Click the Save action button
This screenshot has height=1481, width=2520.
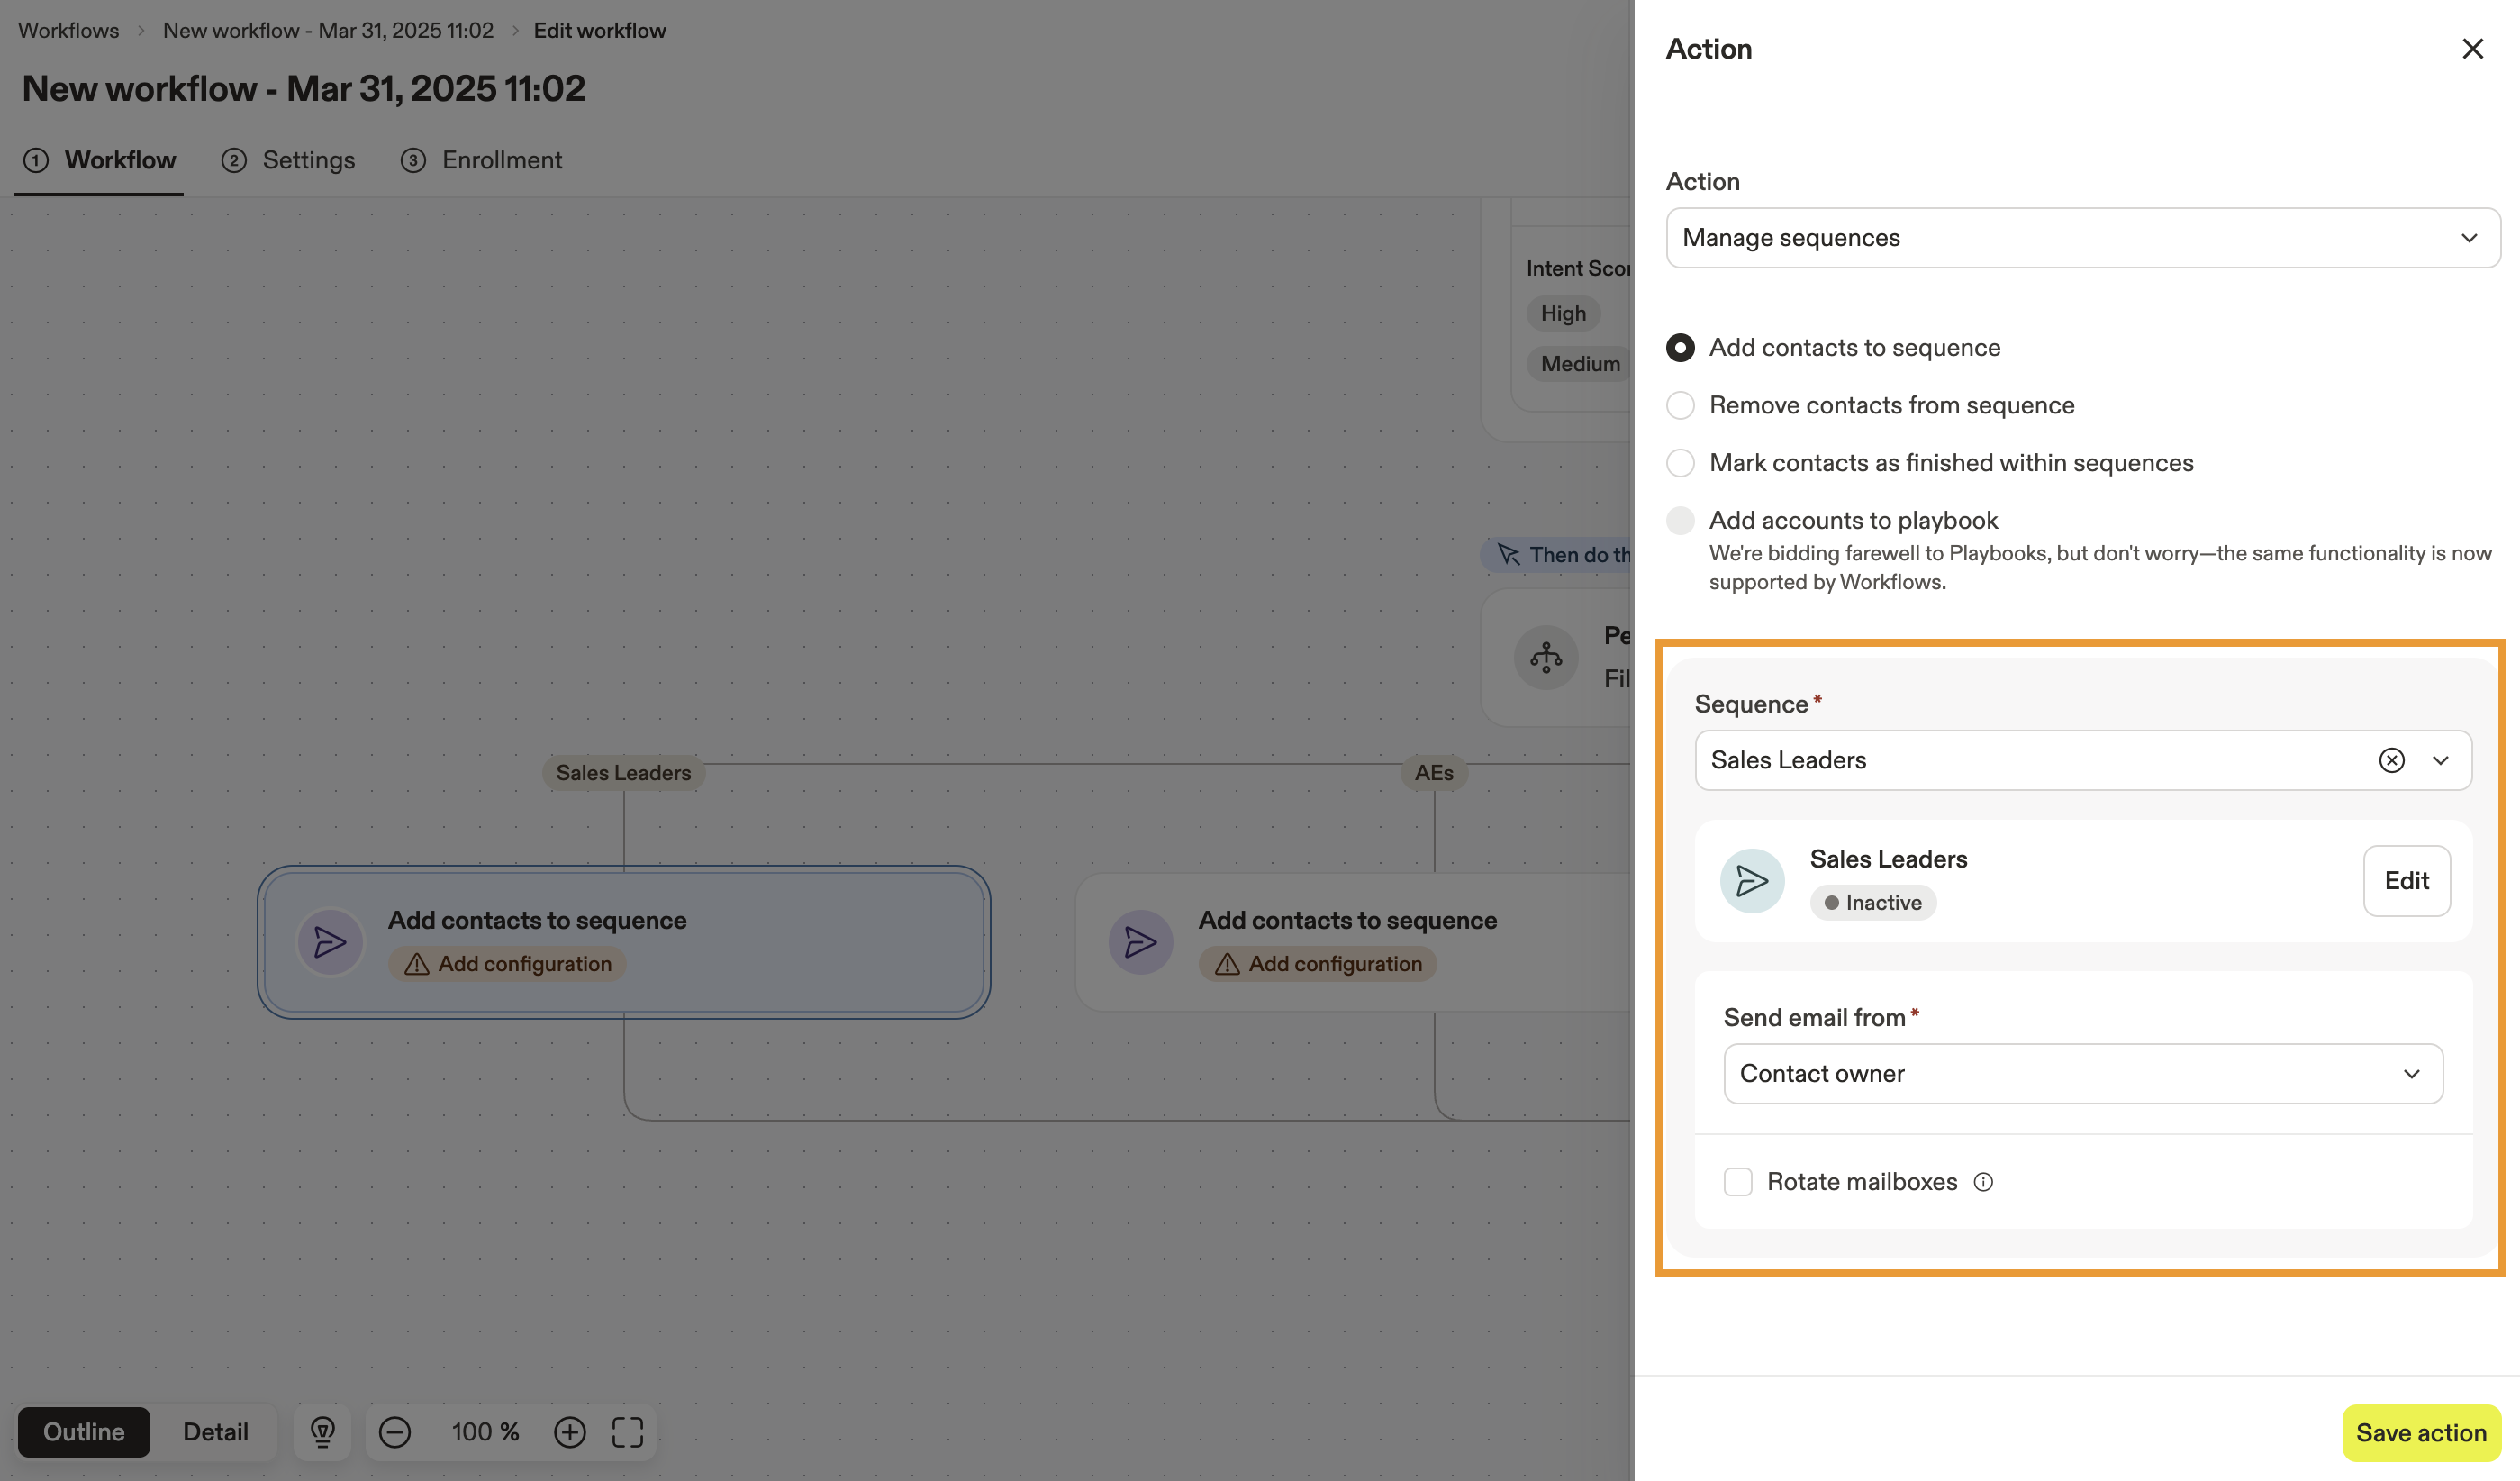pos(2420,1432)
